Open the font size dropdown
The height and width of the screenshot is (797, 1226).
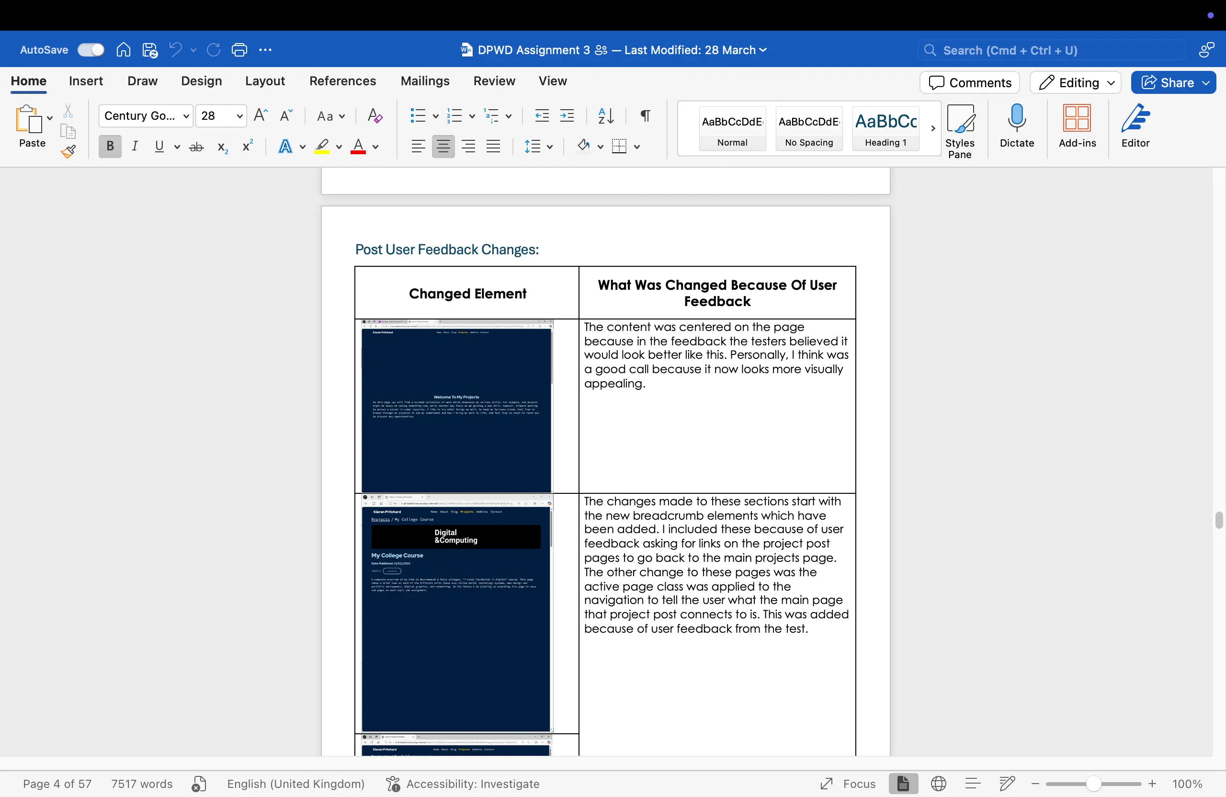coord(238,116)
